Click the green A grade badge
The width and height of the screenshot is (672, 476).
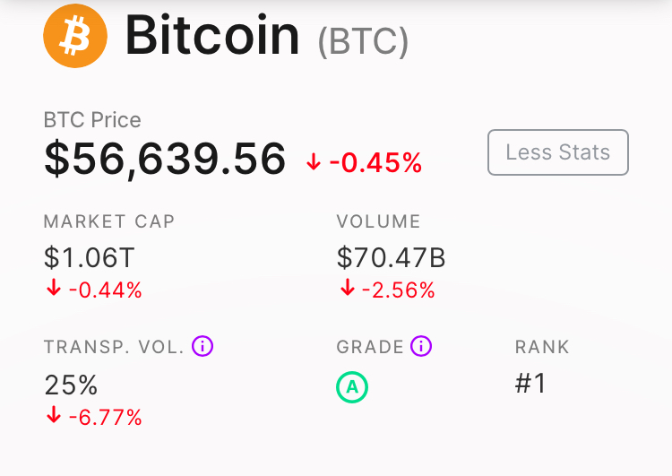352,386
